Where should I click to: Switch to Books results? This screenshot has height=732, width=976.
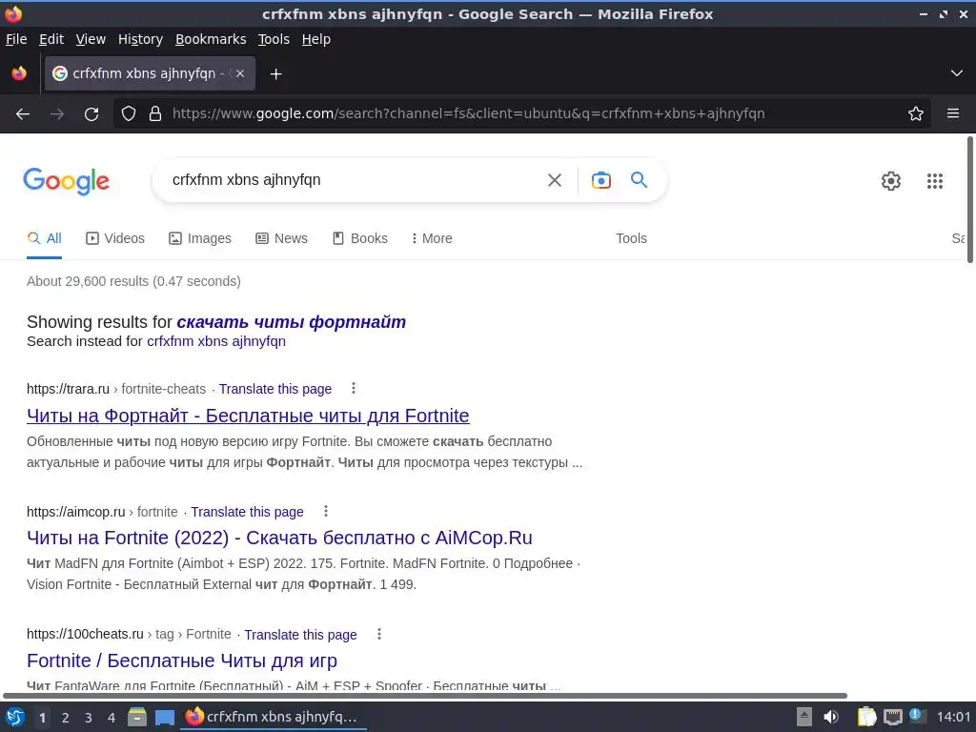coord(359,238)
